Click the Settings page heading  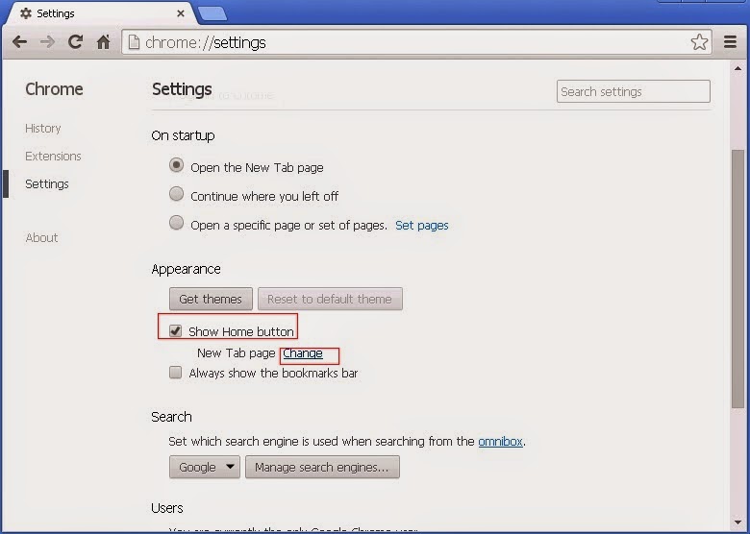point(182,89)
